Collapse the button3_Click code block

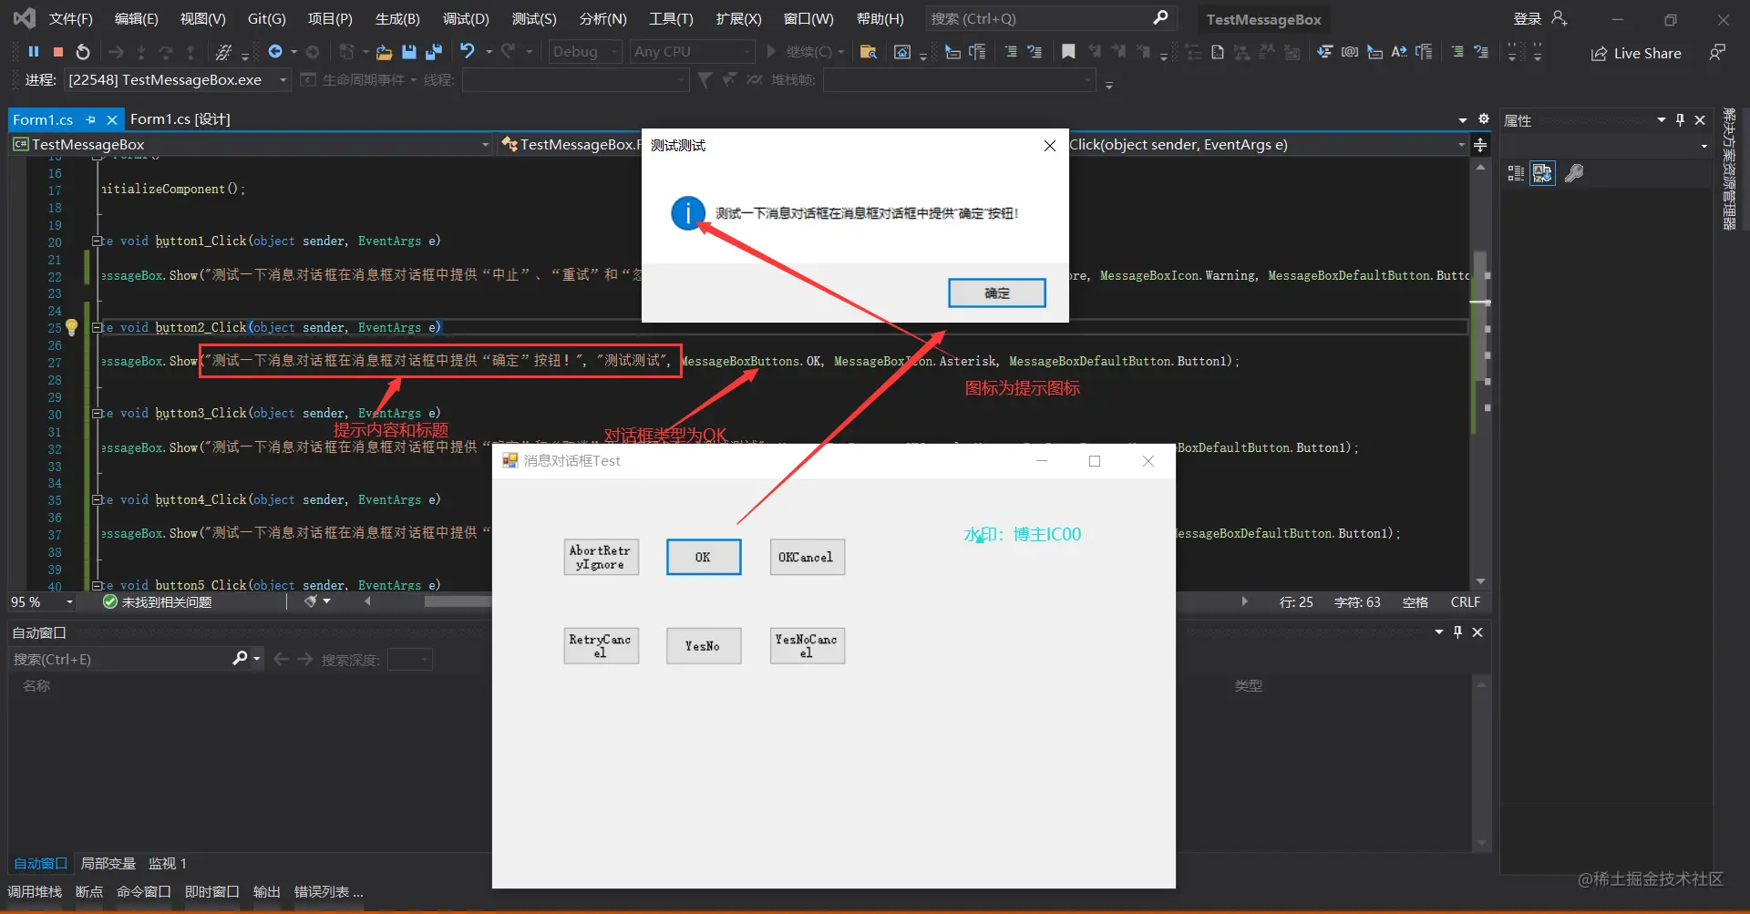[97, 414]
